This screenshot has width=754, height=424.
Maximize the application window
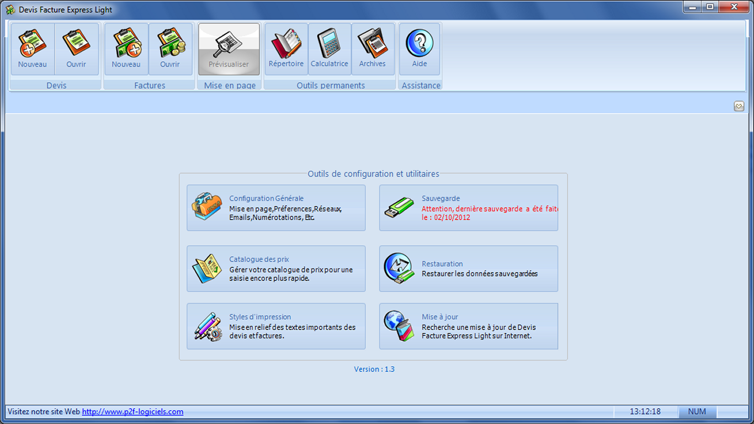[710, 7]
